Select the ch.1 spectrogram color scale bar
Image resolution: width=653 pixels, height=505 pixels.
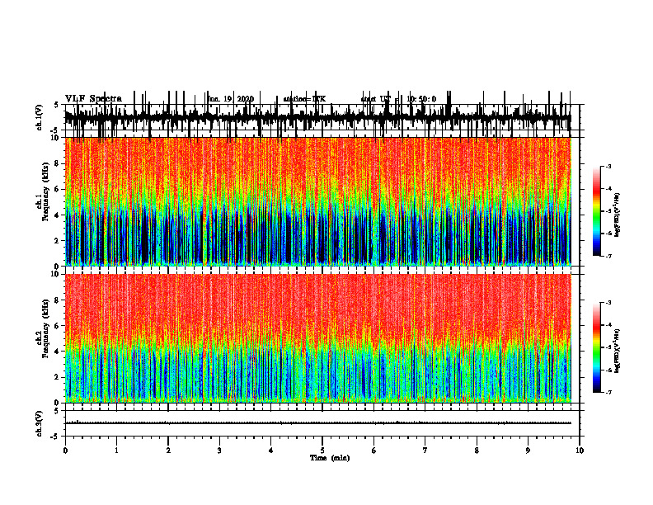tap(597, 210)
